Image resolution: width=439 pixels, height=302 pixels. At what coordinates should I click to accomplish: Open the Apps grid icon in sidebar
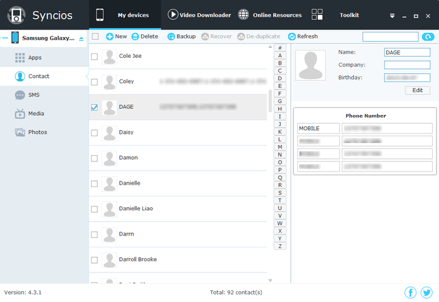click(x=20, y=58)
